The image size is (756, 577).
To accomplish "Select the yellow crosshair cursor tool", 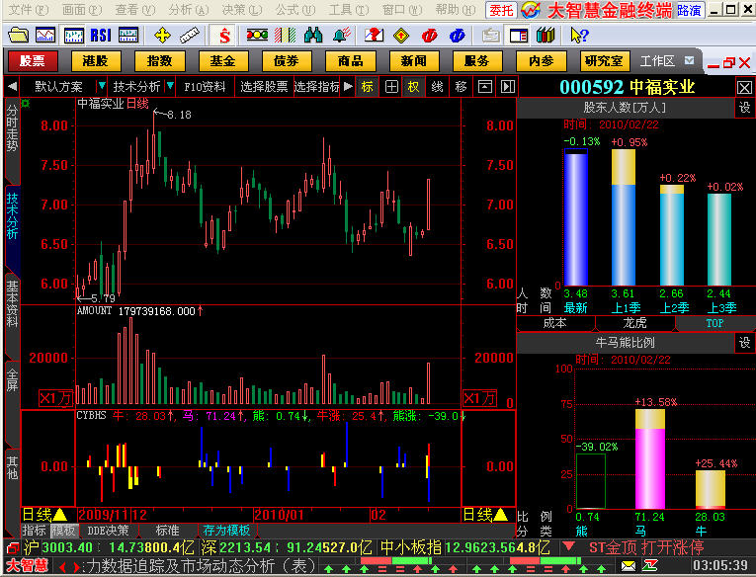I will [x=163, y=35].
